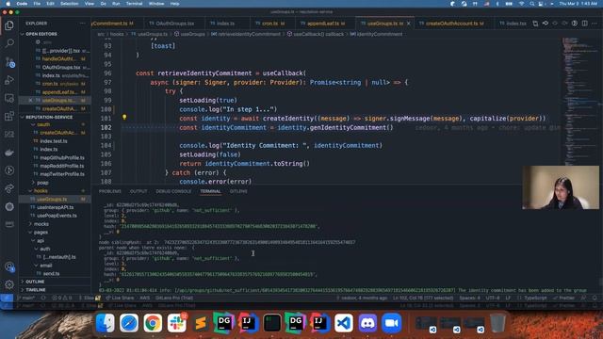Close useGroups.ts in Open Editors list

point(31,101)
